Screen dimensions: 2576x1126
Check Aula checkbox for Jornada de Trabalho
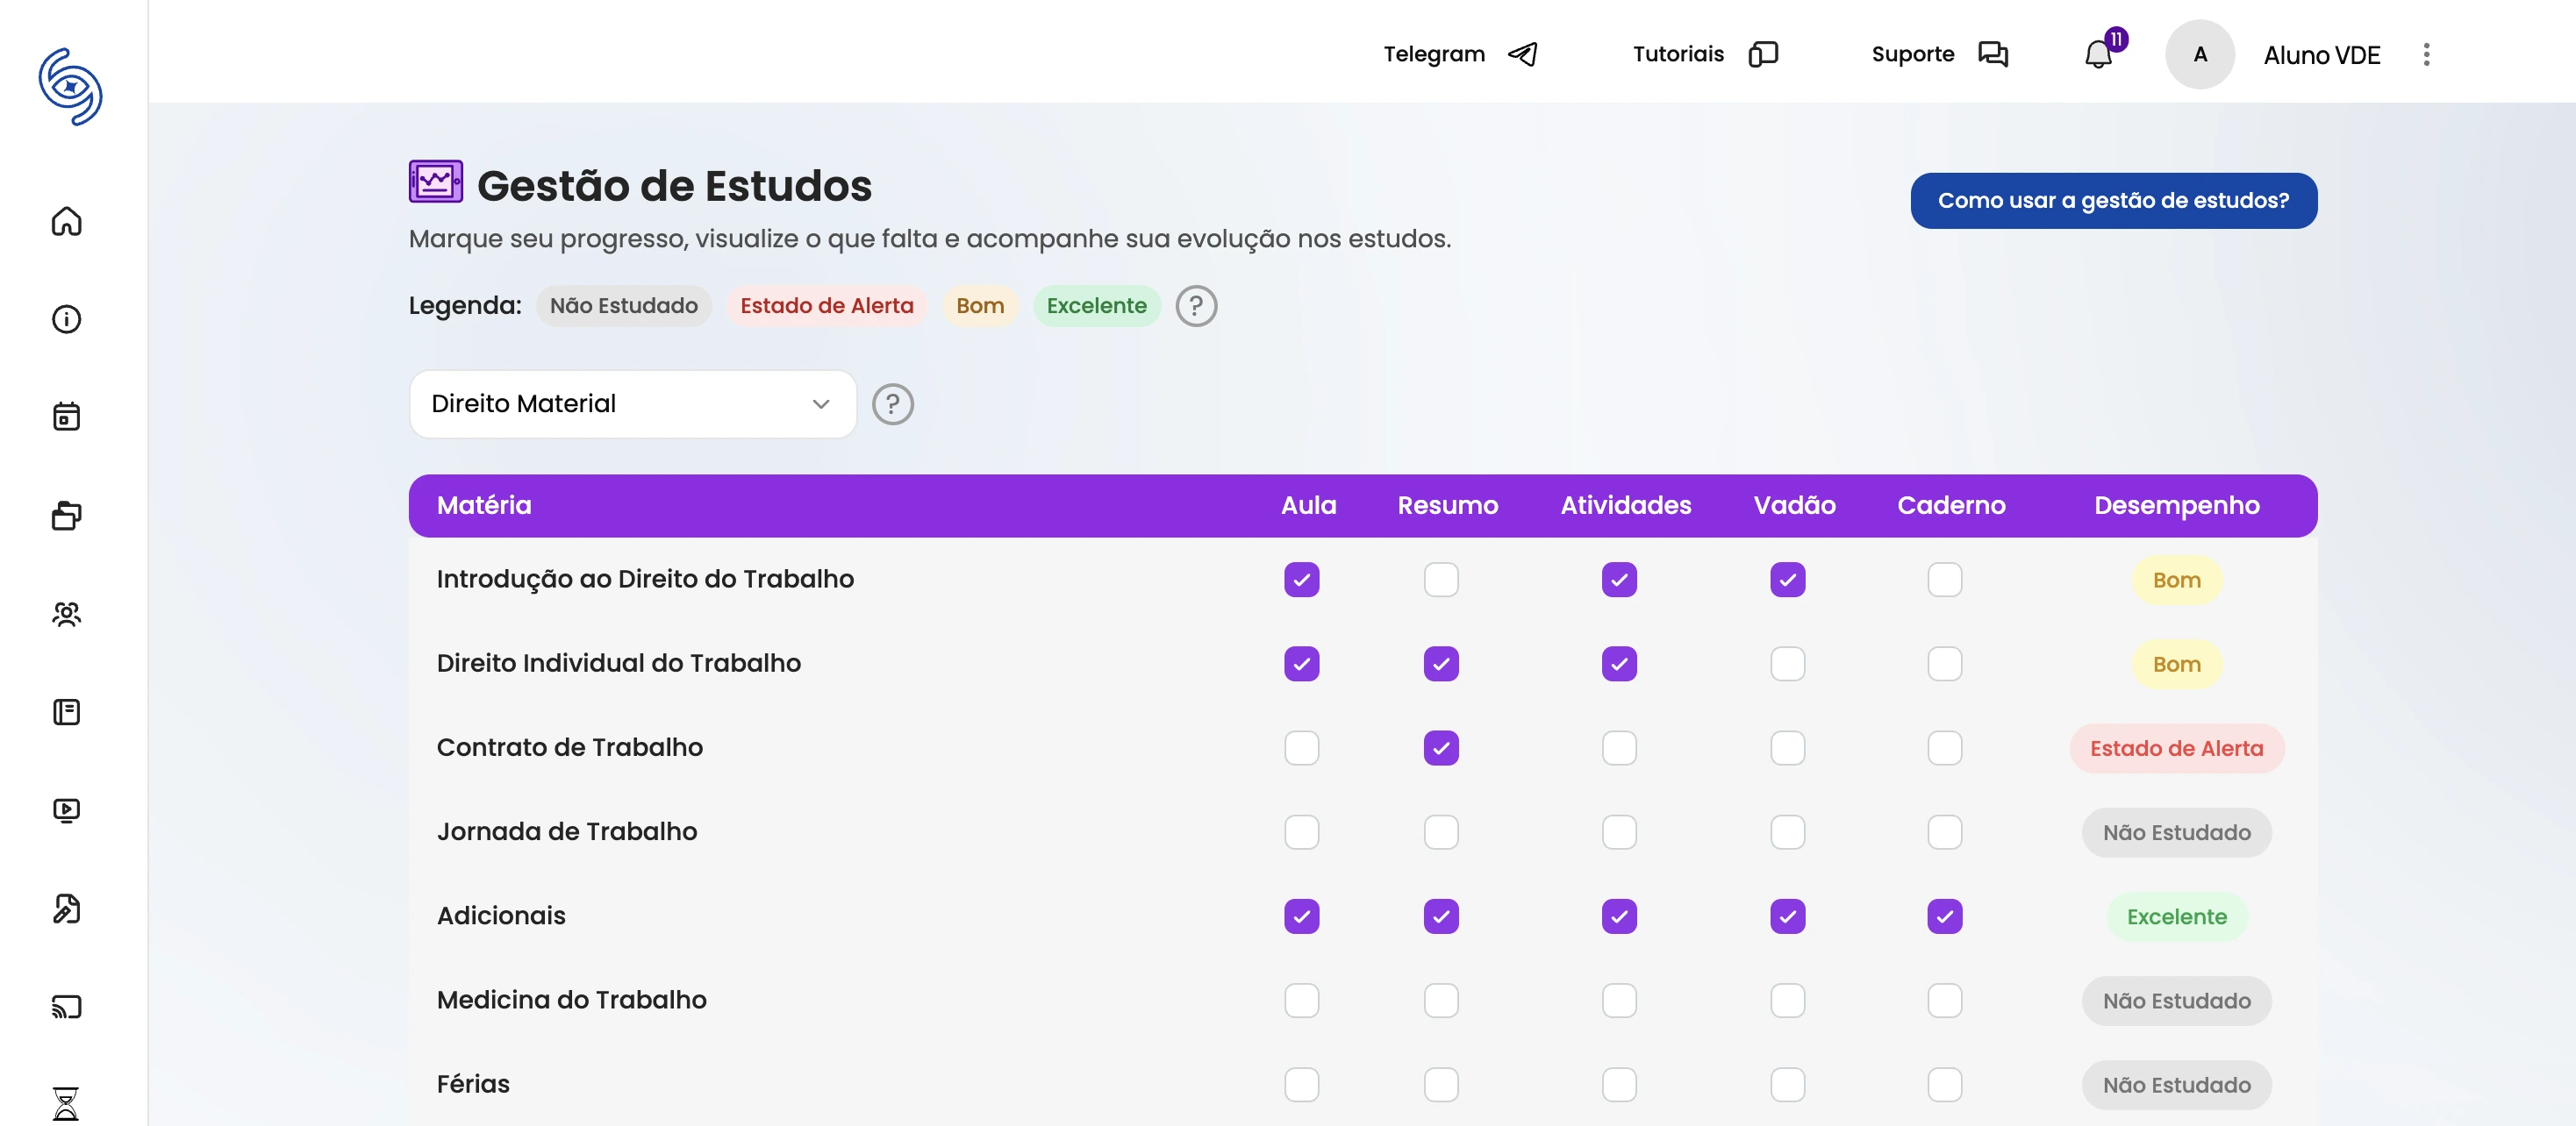[x=1301, y=832]
